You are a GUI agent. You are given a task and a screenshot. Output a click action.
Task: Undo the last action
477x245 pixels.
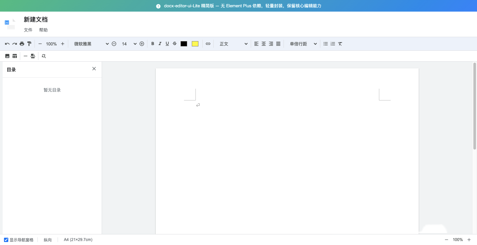tap(7, 44)
